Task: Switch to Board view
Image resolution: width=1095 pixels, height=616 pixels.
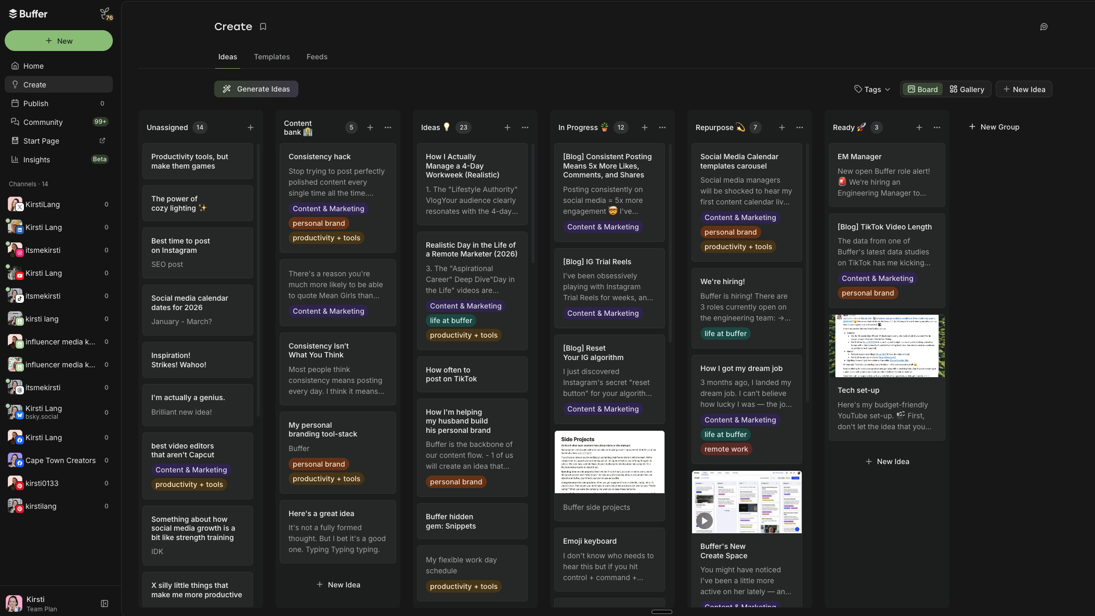Action: 922,89
